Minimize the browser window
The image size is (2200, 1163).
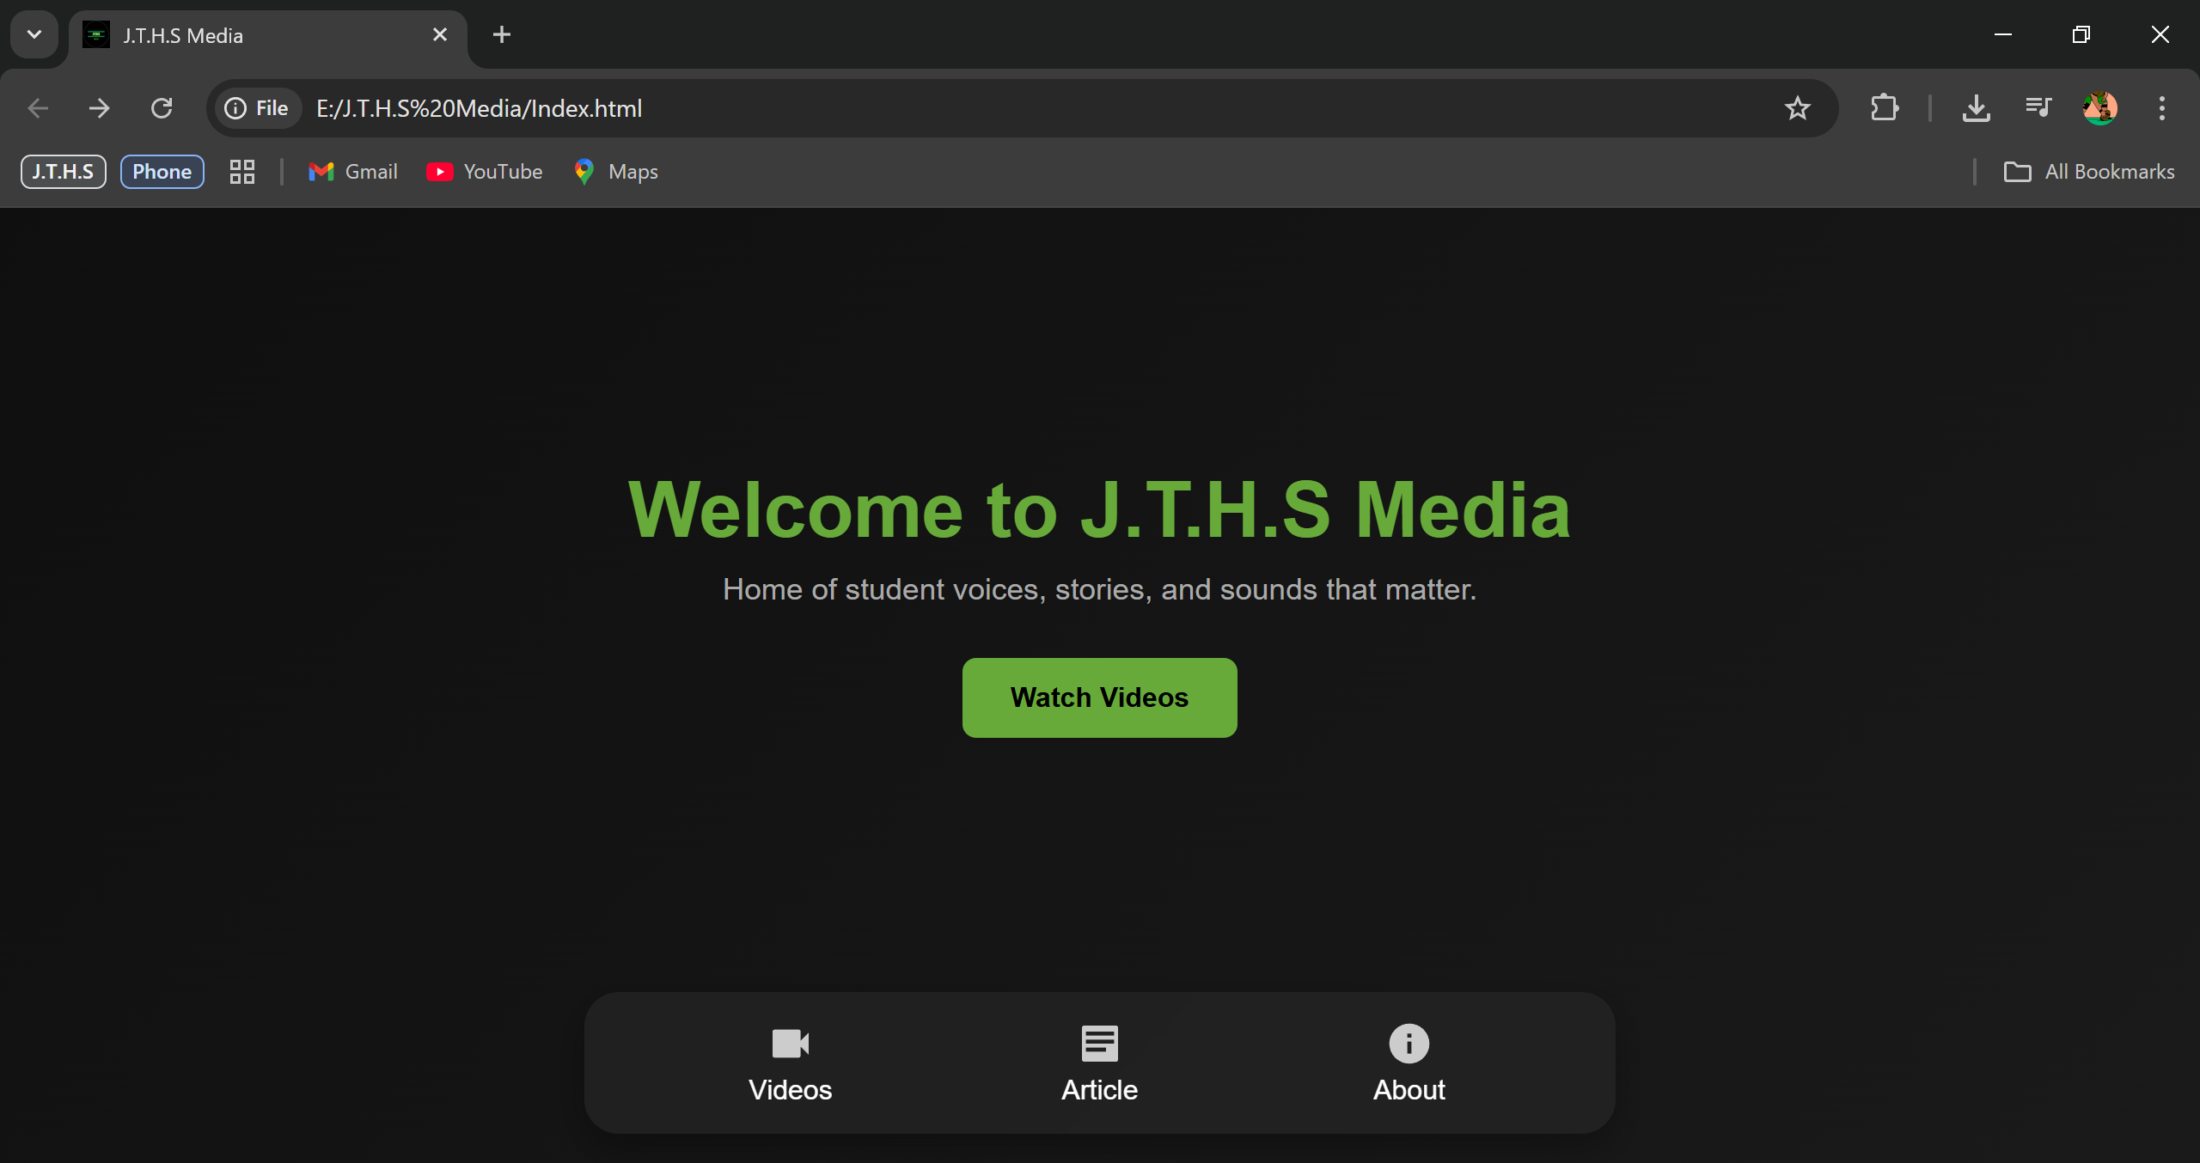click(x=2002, y=34)
